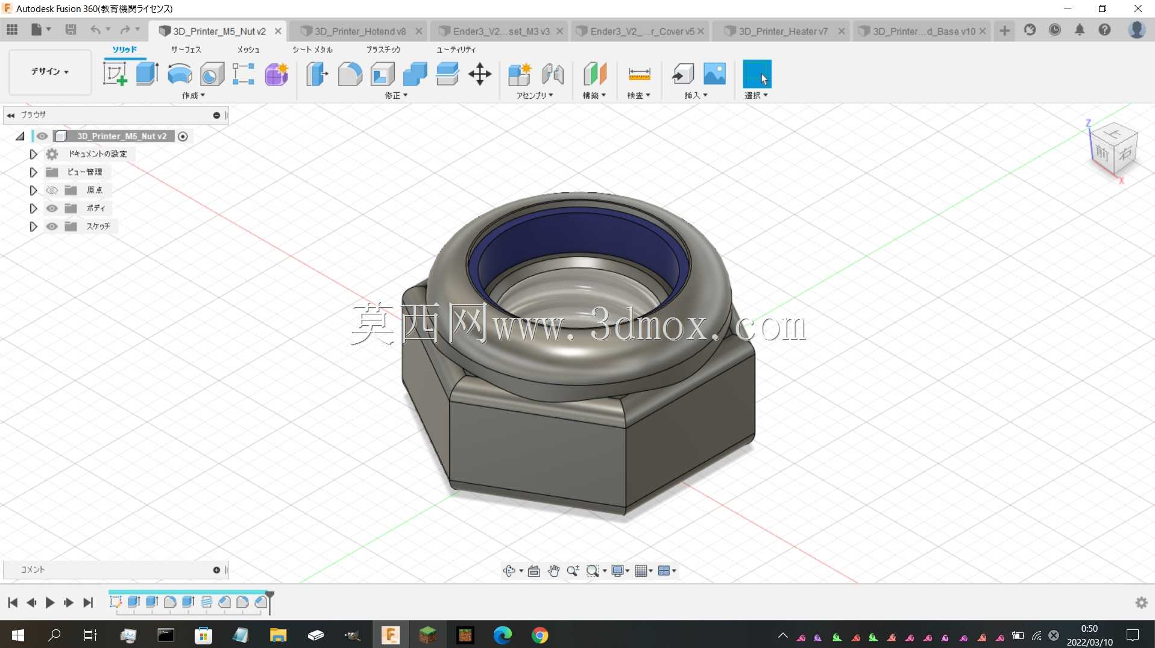Select the Pan hand tool
This screenshot has height=648, width=1155.
(x=553, y=570)
